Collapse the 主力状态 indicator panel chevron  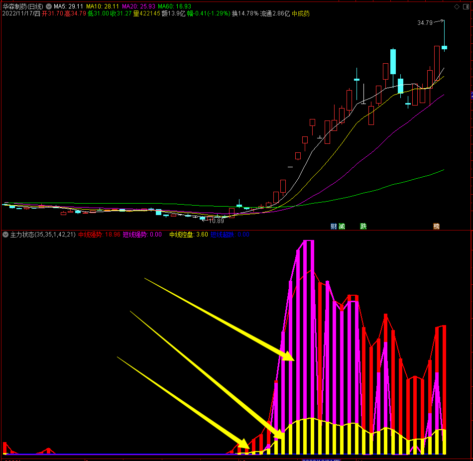5,234
